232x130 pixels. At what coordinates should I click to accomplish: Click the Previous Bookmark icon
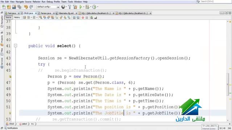[x=61, y=18]
